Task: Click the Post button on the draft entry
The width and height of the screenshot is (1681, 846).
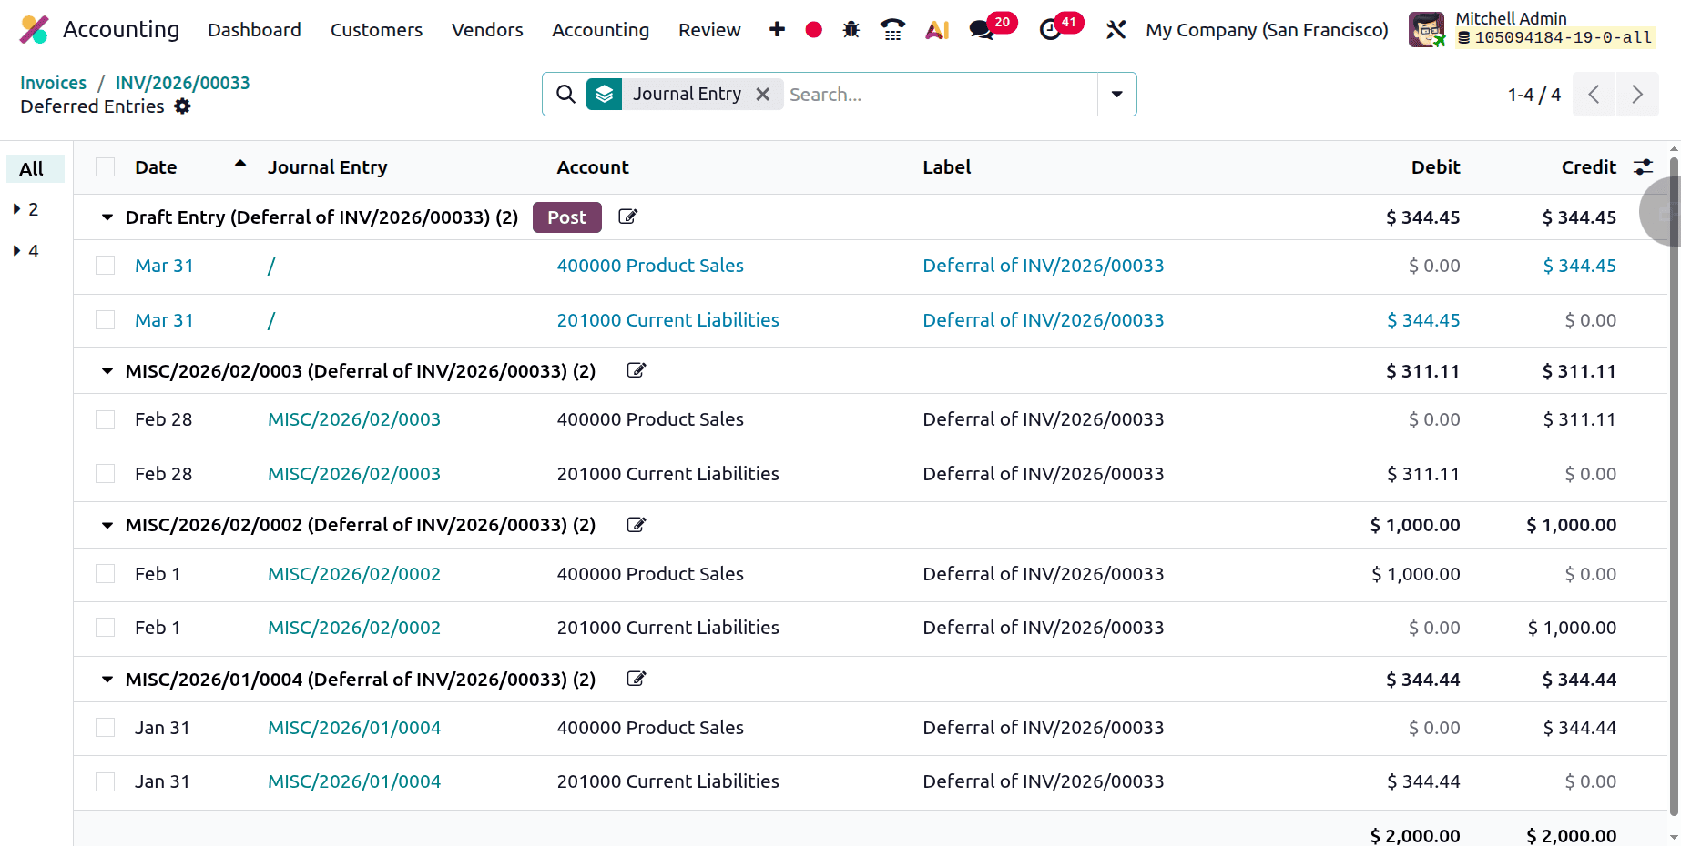Action: point(566,217)
